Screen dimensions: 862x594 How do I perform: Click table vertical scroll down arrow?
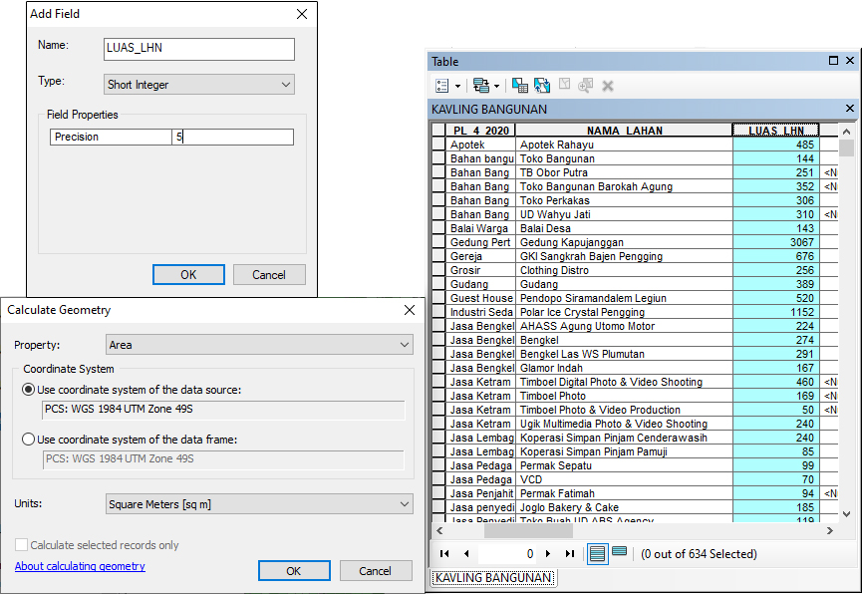pyautogui.click(x=847, y=514)
